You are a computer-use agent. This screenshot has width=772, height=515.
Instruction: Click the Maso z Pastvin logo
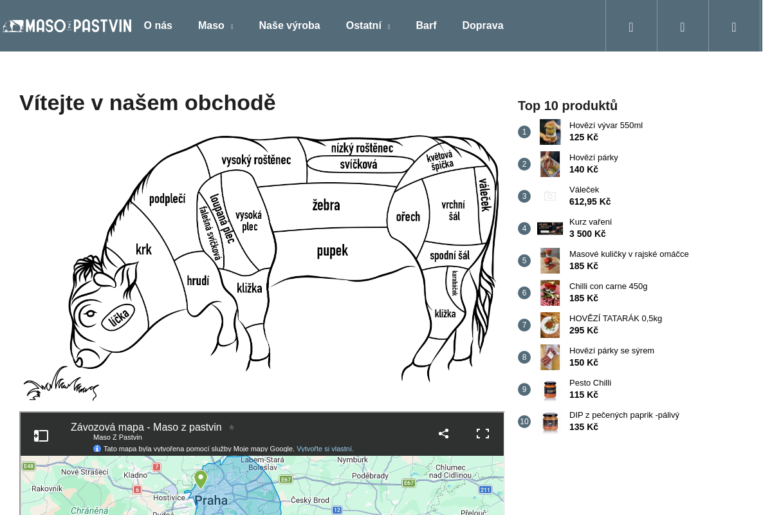66,26
